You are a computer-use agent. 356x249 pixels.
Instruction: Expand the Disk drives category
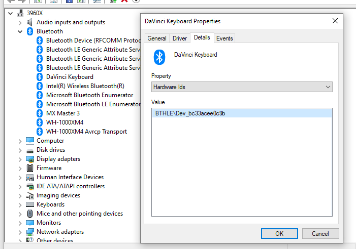[x=20, y=150]
